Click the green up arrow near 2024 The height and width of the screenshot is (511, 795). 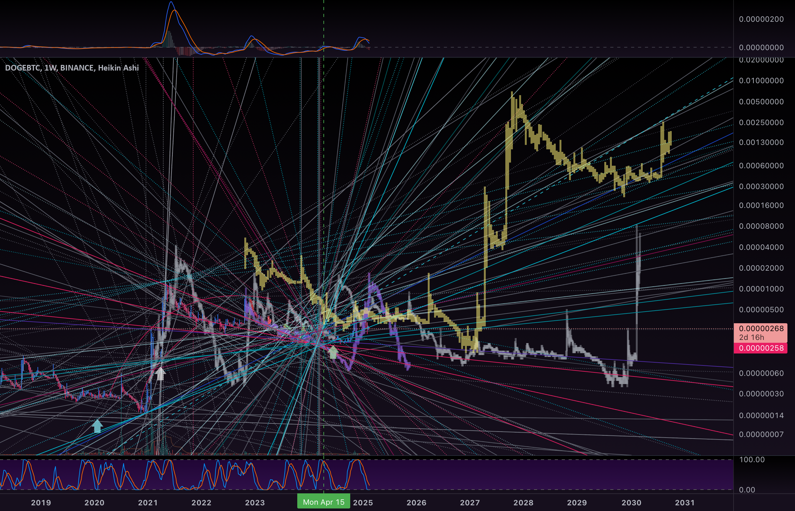(333, 352)
